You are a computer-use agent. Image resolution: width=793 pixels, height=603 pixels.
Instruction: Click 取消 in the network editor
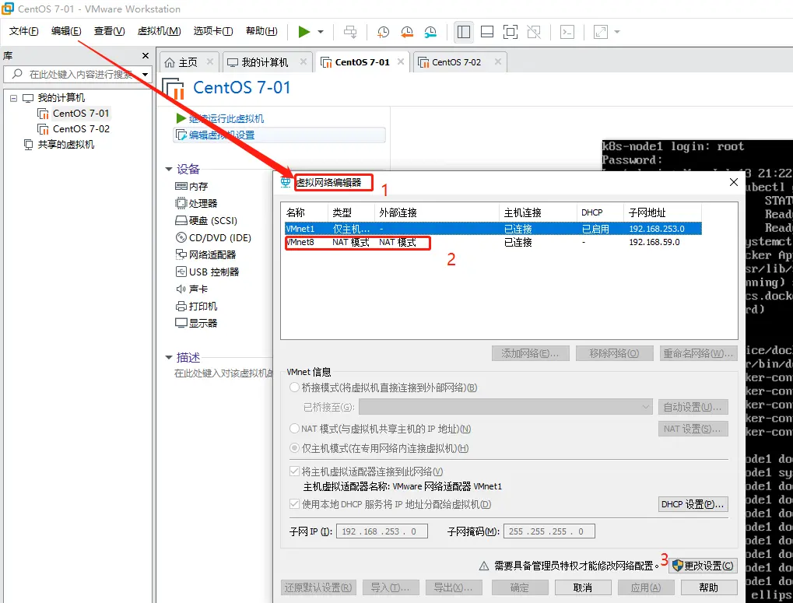pyautogui.click(x=583, y=588)
